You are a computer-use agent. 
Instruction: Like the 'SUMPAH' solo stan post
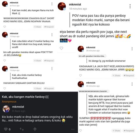[x=80, y=130]
